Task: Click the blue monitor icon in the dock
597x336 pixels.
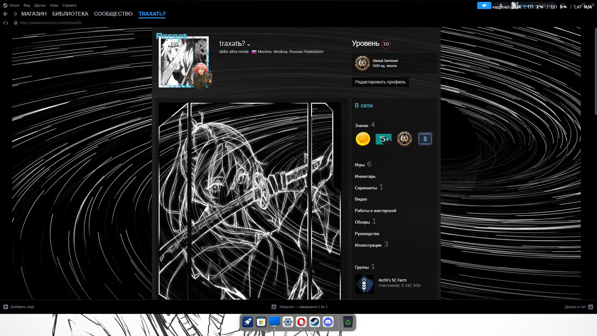Action: click(x=274, y=322)
